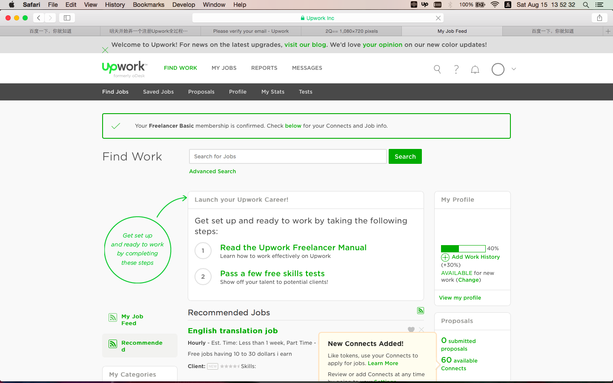Switch to the My Job Feed browser tab
Image resolution: width=613 pixels, height=383 pixels.
(452, 31)
